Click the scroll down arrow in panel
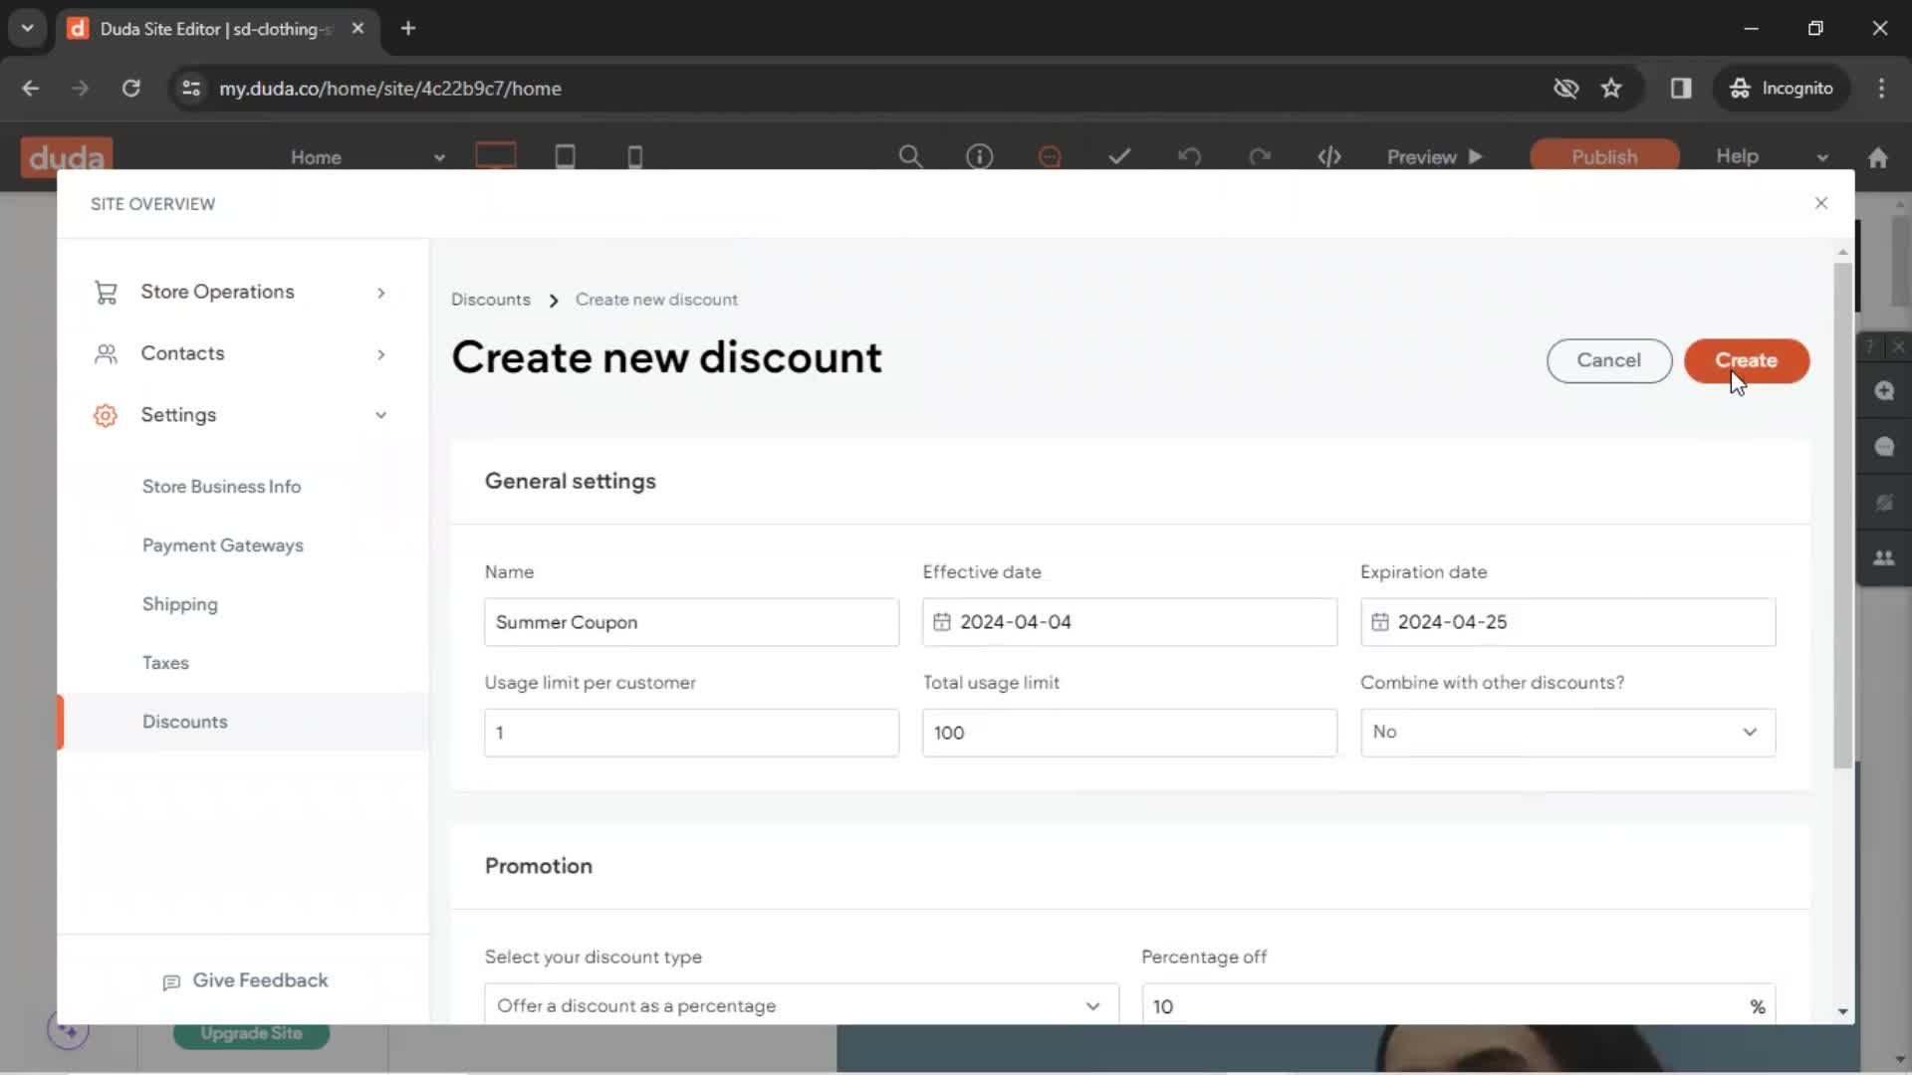 point(1842,1011)
